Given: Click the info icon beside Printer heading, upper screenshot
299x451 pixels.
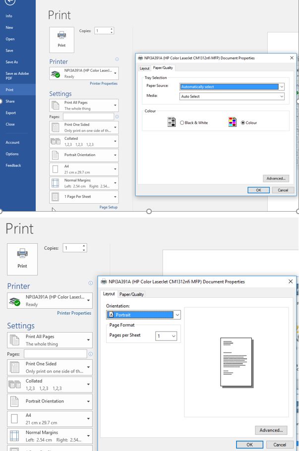Looking at the screenshot, I should pos(117,59).
